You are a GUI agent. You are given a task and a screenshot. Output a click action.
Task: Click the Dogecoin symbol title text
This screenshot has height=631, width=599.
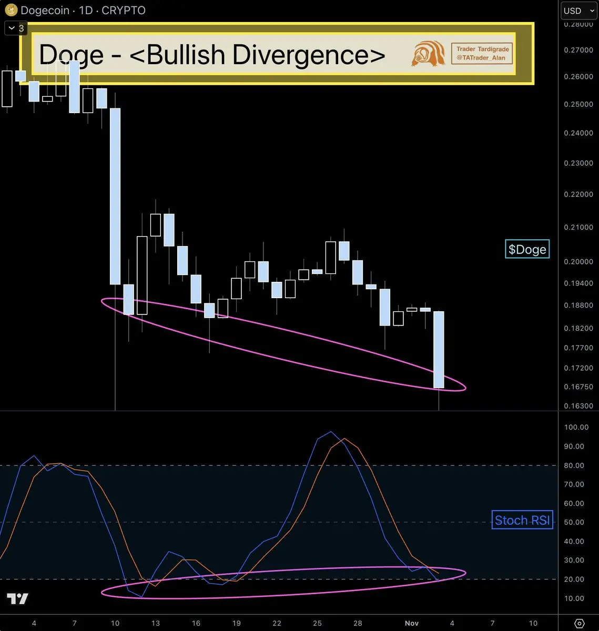[83, 10]
